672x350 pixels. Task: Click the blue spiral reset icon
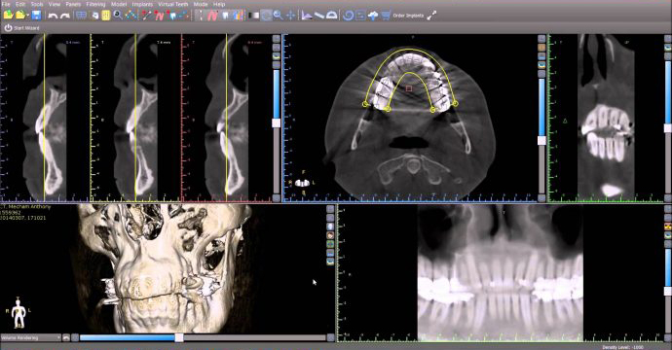tap(348, 16)
